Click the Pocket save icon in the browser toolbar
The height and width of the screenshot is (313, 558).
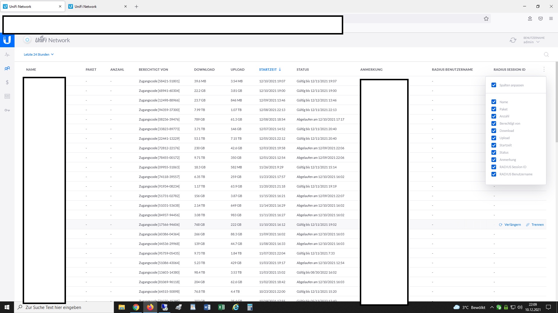541,19
